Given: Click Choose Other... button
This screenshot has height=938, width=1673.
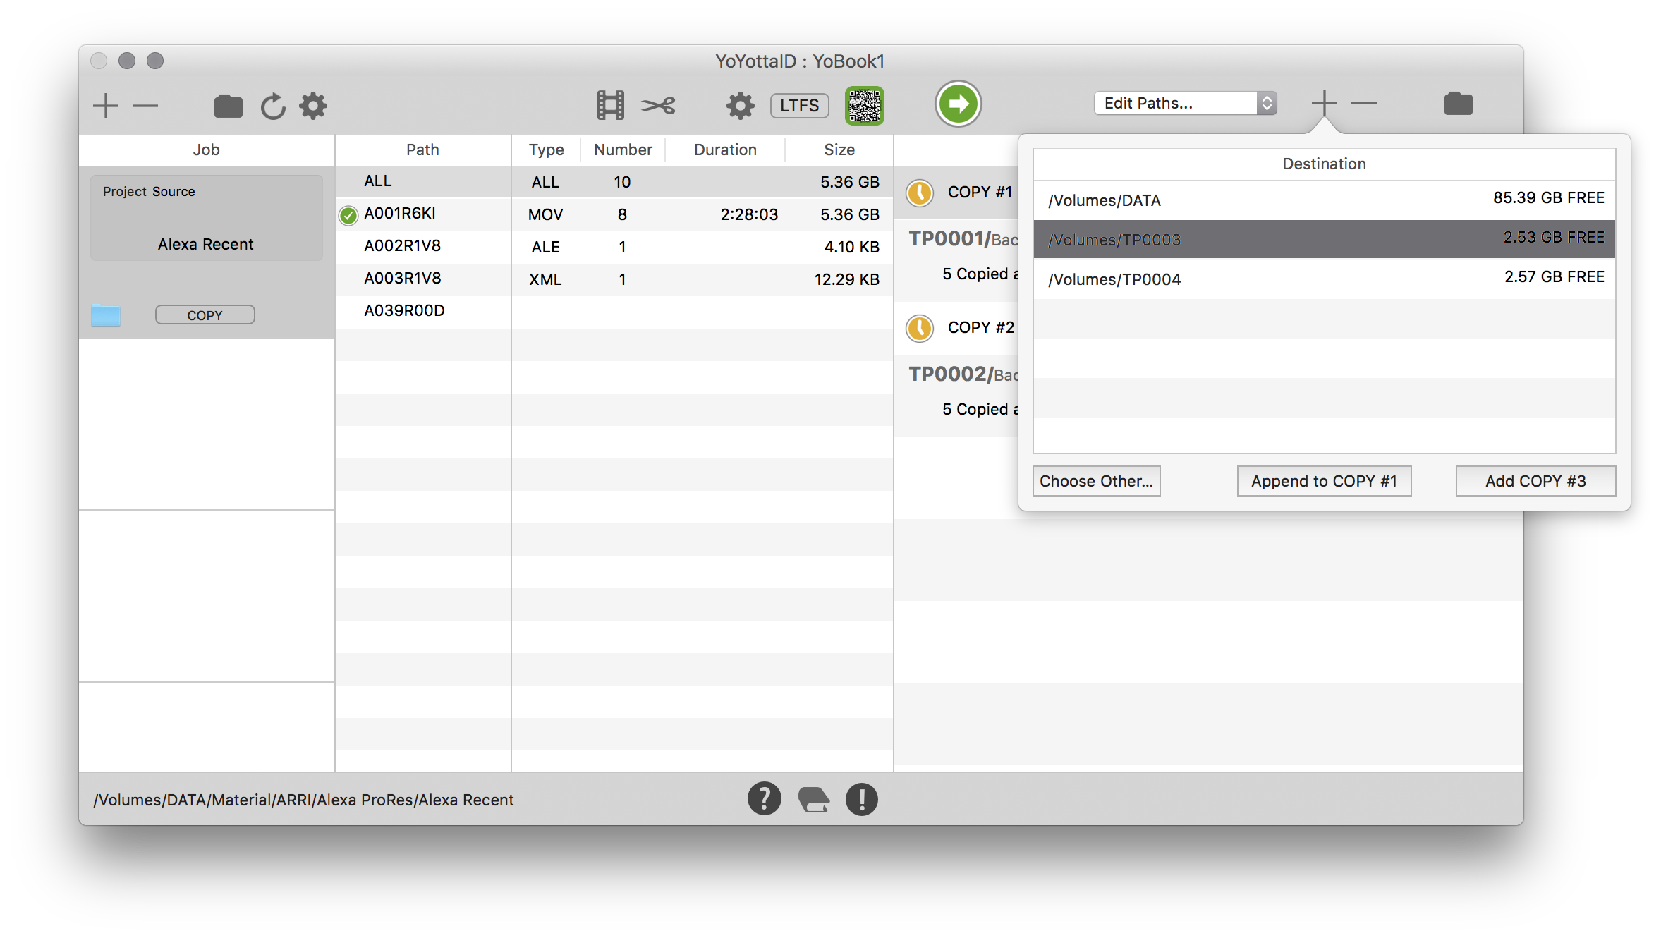Looking at the screenshot, I should [x=1096, y=481].
